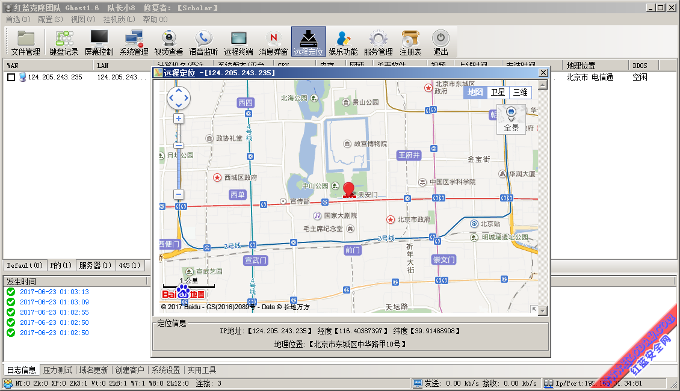Click the map overview collapse arrow icon
The height and width of the screenshot is (391, 680).
click(534, 309)
